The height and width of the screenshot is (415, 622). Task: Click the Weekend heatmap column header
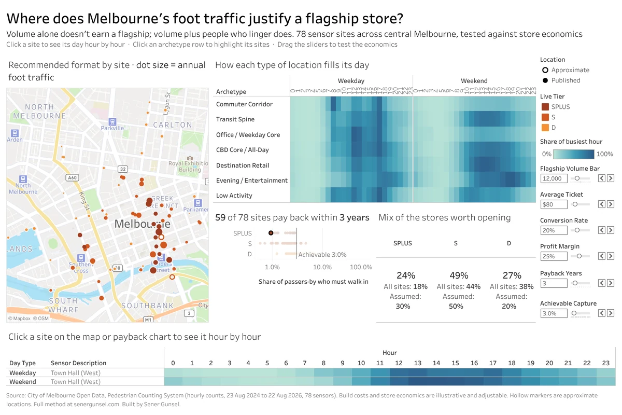click(474, 81)
